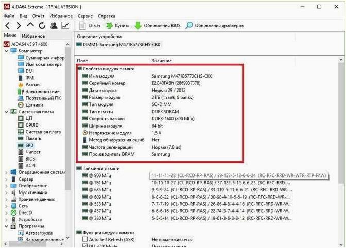Click the Back navigation arrow
This screenshot has height=248, width=346.
tap(8, 26)
